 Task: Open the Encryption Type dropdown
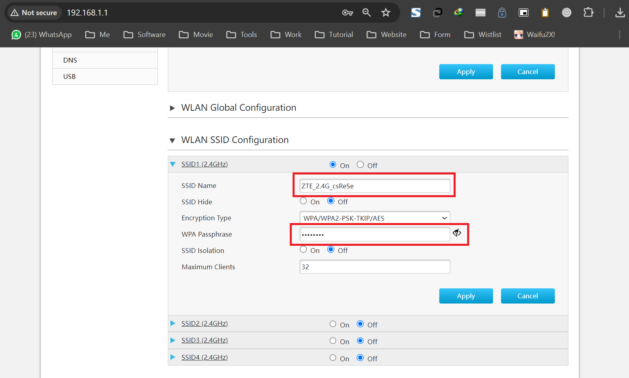375,218
